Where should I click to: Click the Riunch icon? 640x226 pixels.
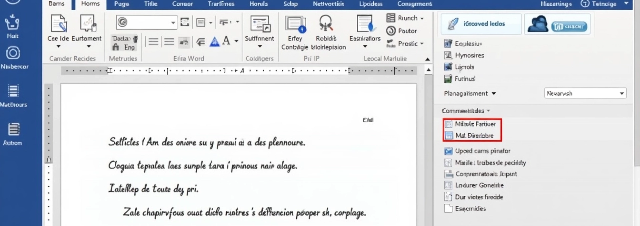[x=390, y=18]
